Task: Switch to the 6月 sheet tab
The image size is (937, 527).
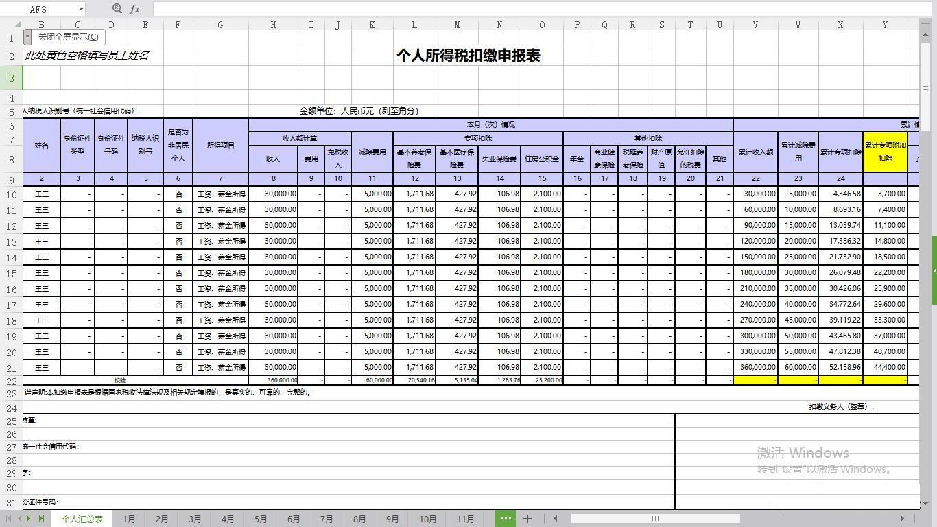Action: pyautogui.click(x=294, y=519)
